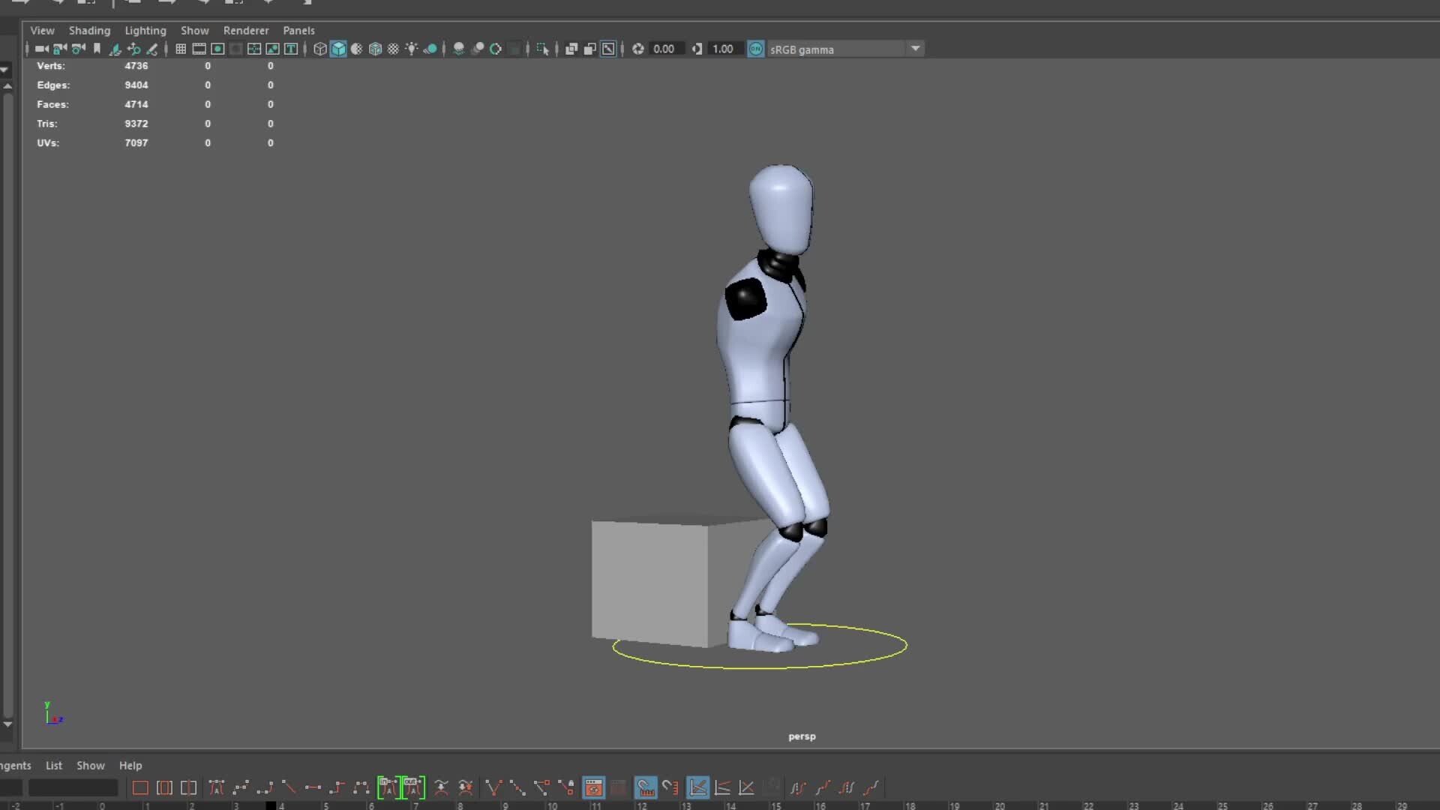Toggle the viewport grid display
1440x810 pixels.
180,49
